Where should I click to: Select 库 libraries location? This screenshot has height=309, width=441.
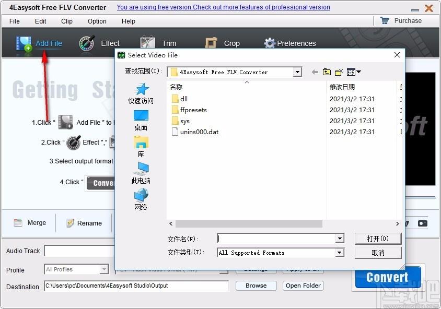[141, 147]
